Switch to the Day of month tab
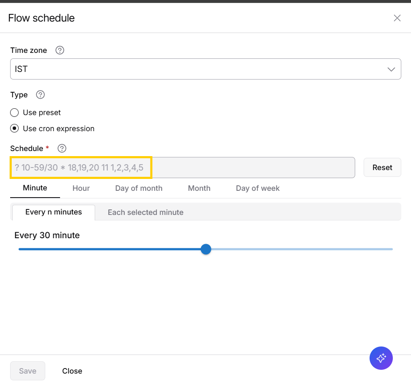Viewport: 411px width, 385px height. 139,188
